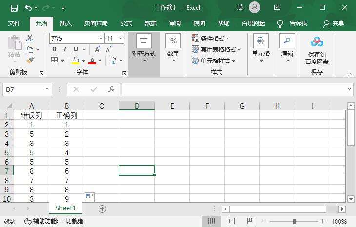Click the Insert Function fx icon
356x227 pixels.
[111, 89]
